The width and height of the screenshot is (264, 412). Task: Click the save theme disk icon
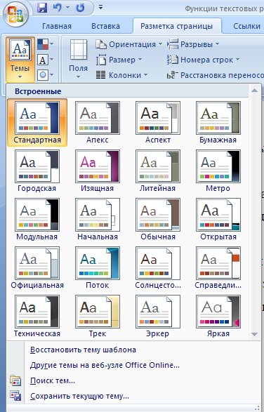point(15,396)
